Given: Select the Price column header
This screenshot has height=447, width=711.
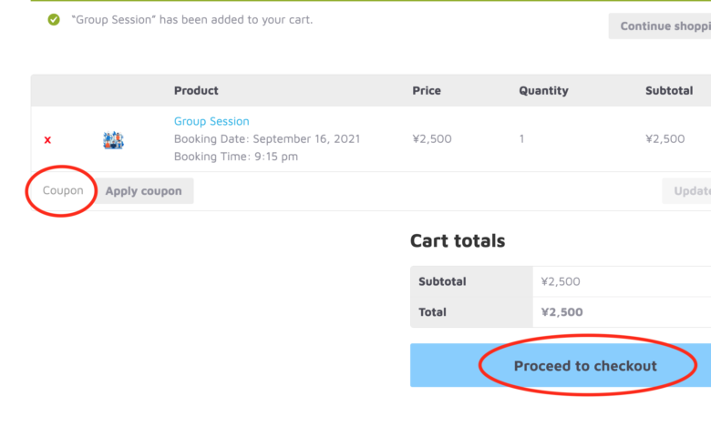Looking at the screenshot, I should (x=427, y=90).
